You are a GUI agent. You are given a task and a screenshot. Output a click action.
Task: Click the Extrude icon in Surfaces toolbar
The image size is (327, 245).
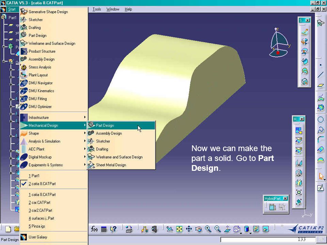click(305, 32)
